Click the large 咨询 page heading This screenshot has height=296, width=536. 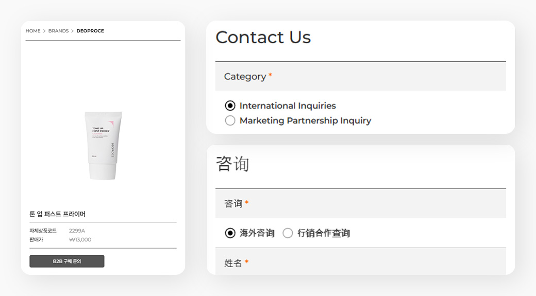232,164
